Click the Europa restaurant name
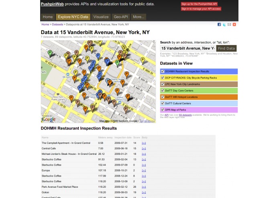This screenshot has width=279, height=198. (x=45, y=170)
